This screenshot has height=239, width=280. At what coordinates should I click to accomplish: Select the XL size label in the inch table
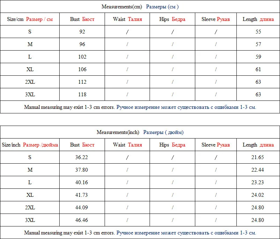[x=30, y=195]
